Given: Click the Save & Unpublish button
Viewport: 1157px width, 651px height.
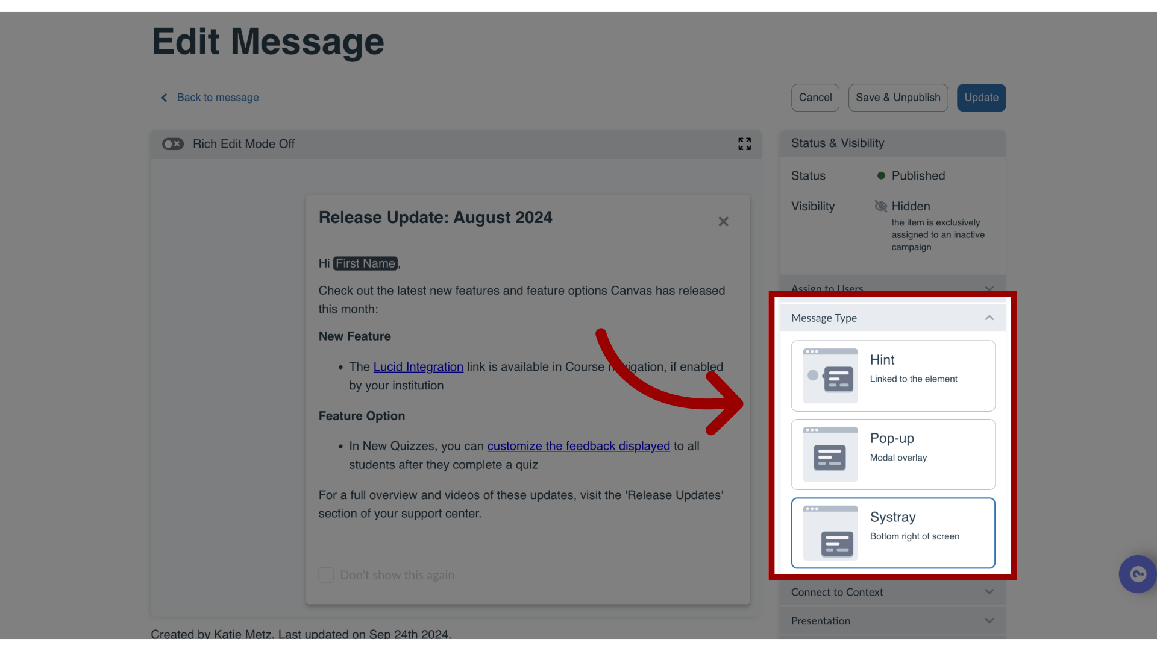Looking at the screenshot, I should tap(898, 97).
